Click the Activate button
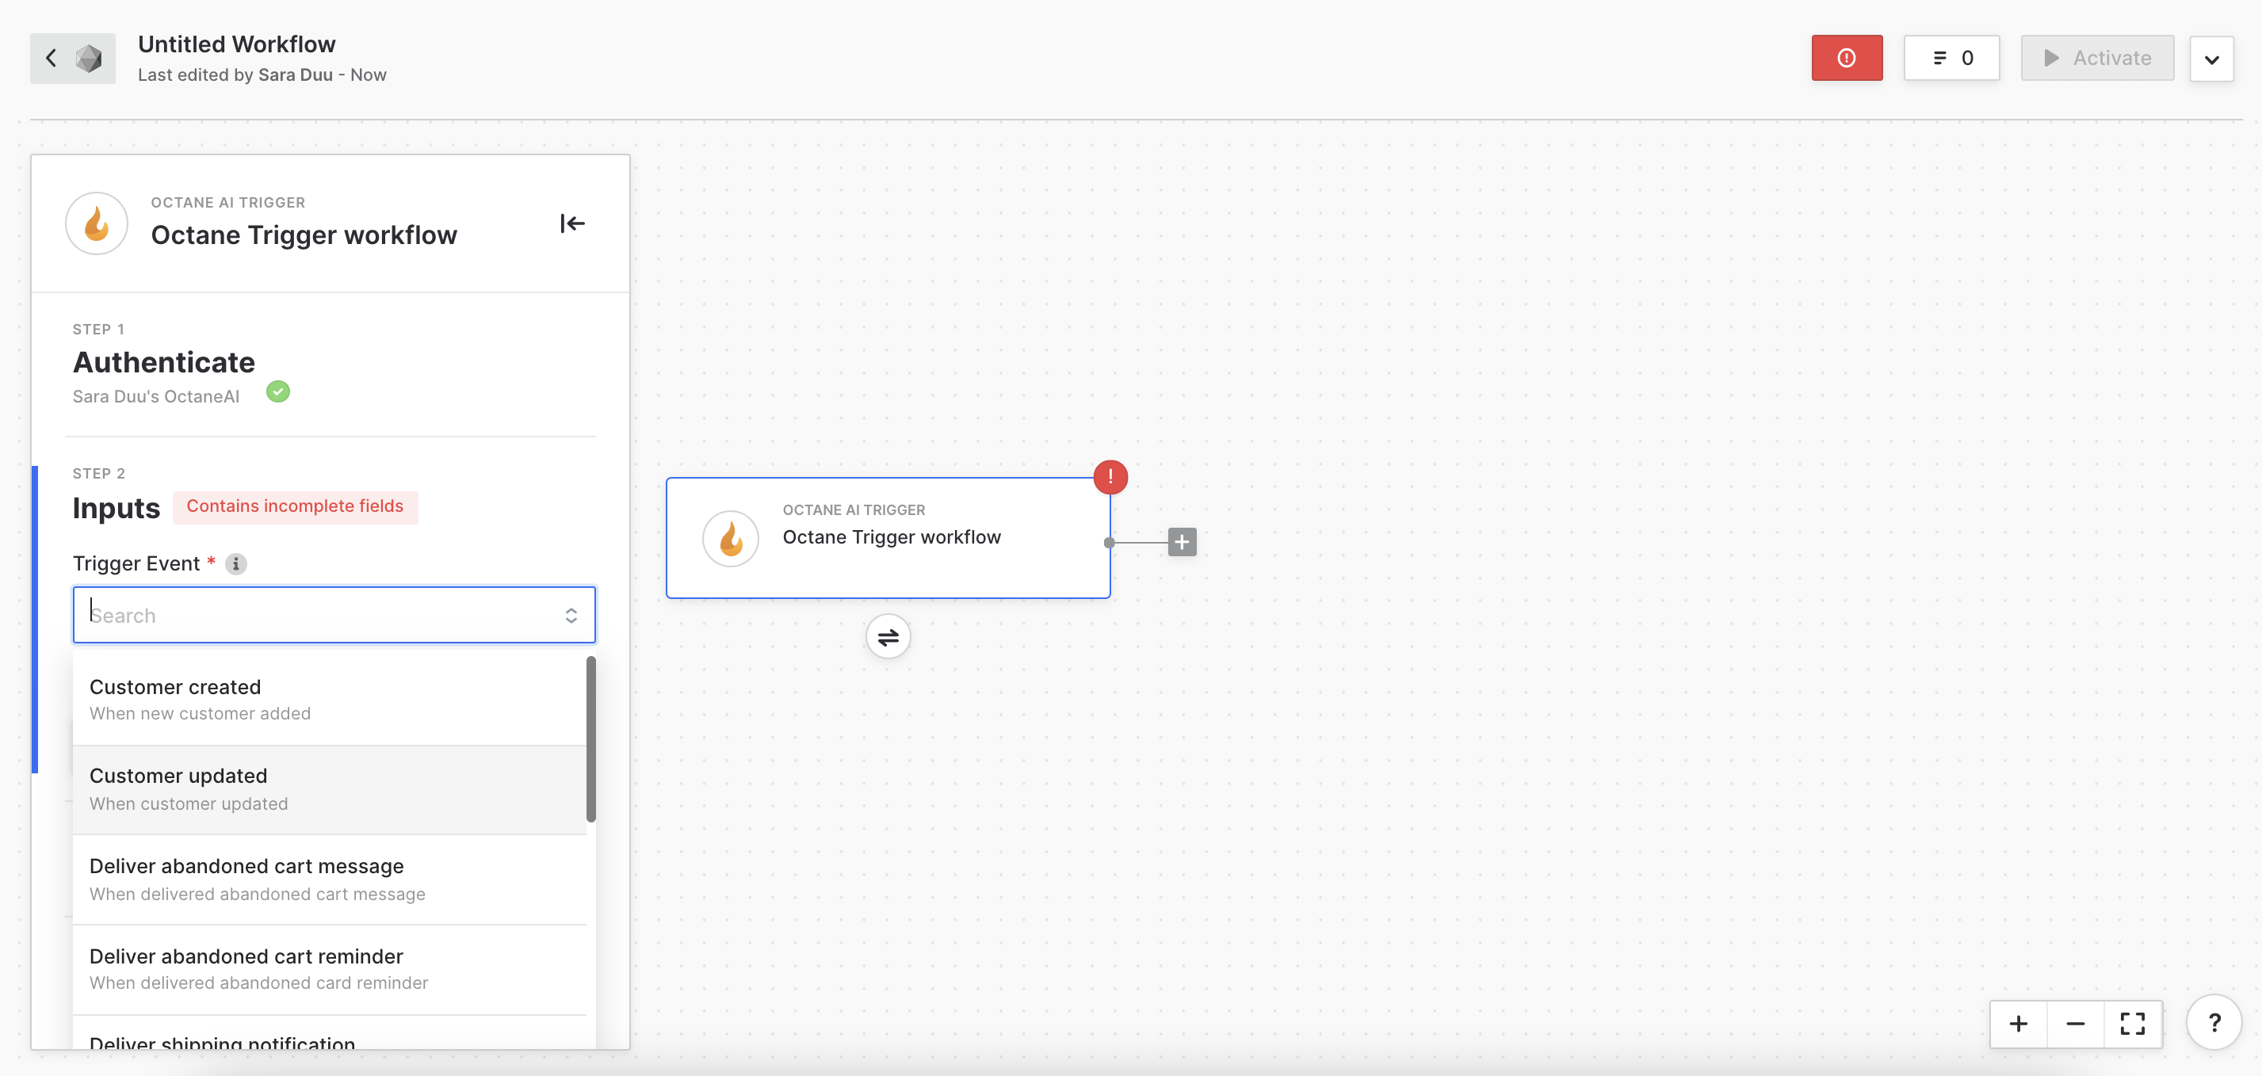Image resolution: width=2262 pixels, height=1076 pixels. [2097, 58]
